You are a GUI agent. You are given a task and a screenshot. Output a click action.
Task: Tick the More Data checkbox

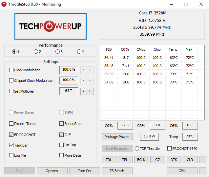[61, 155]
